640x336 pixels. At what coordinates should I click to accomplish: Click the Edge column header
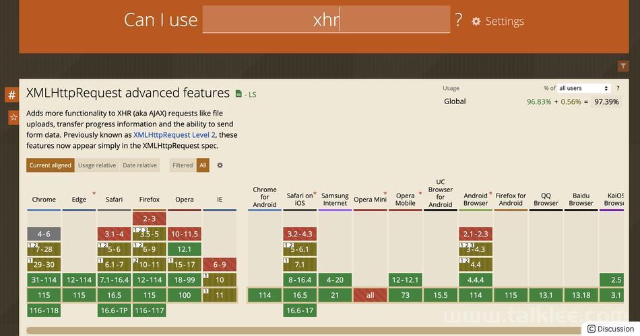[x=79, y=200]
